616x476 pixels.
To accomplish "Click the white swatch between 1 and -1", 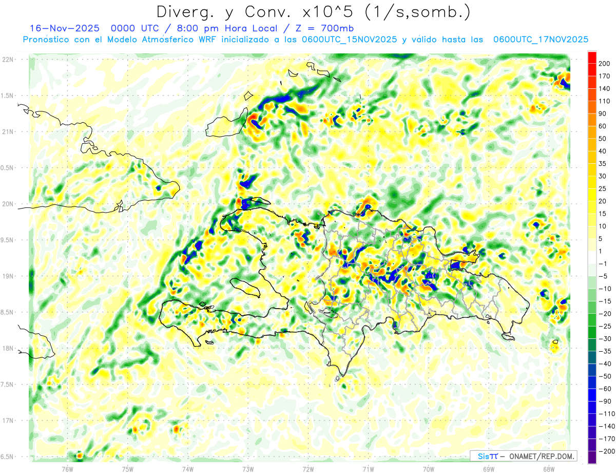I will pyautogui.click(x=592, y=258).
